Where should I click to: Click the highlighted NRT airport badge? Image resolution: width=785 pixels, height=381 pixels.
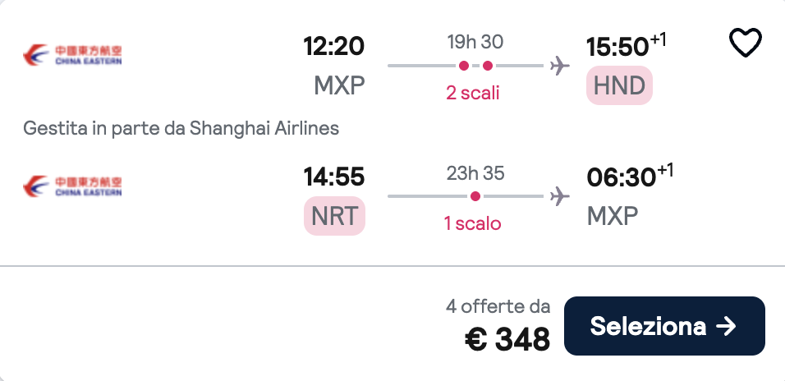334,217
